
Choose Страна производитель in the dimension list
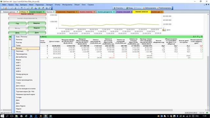(26, 80)
